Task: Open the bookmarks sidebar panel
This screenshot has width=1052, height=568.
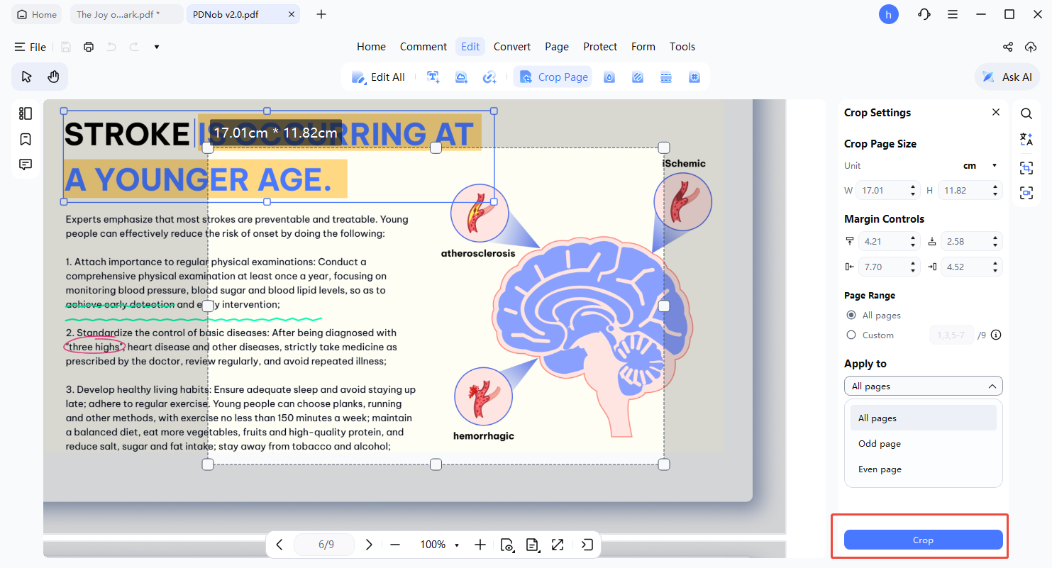Action: pyautogui.click(x=26, y=139)
